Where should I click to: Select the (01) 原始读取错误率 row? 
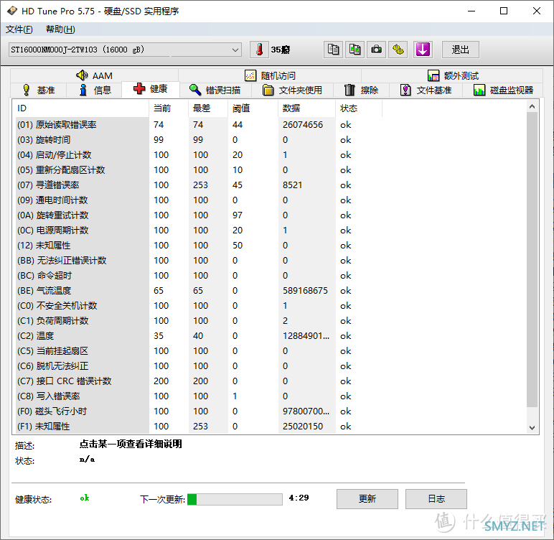(x=199, y=125)
